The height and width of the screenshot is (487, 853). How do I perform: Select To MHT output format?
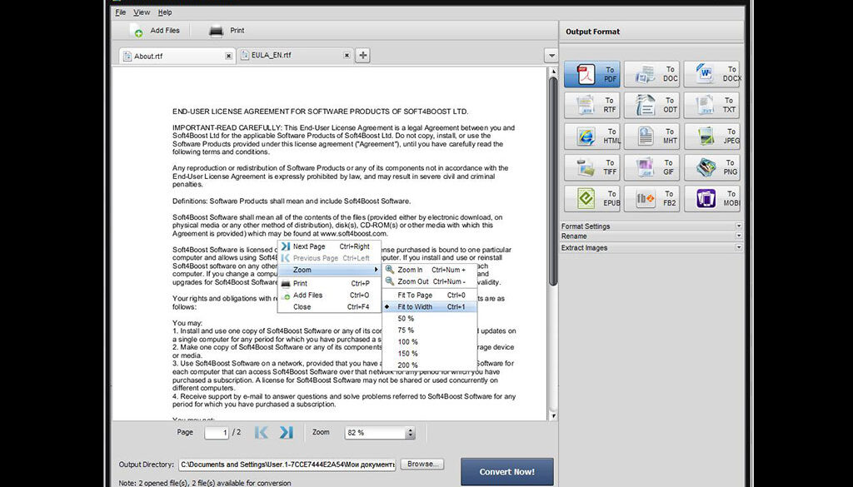(x=651, y=136)
